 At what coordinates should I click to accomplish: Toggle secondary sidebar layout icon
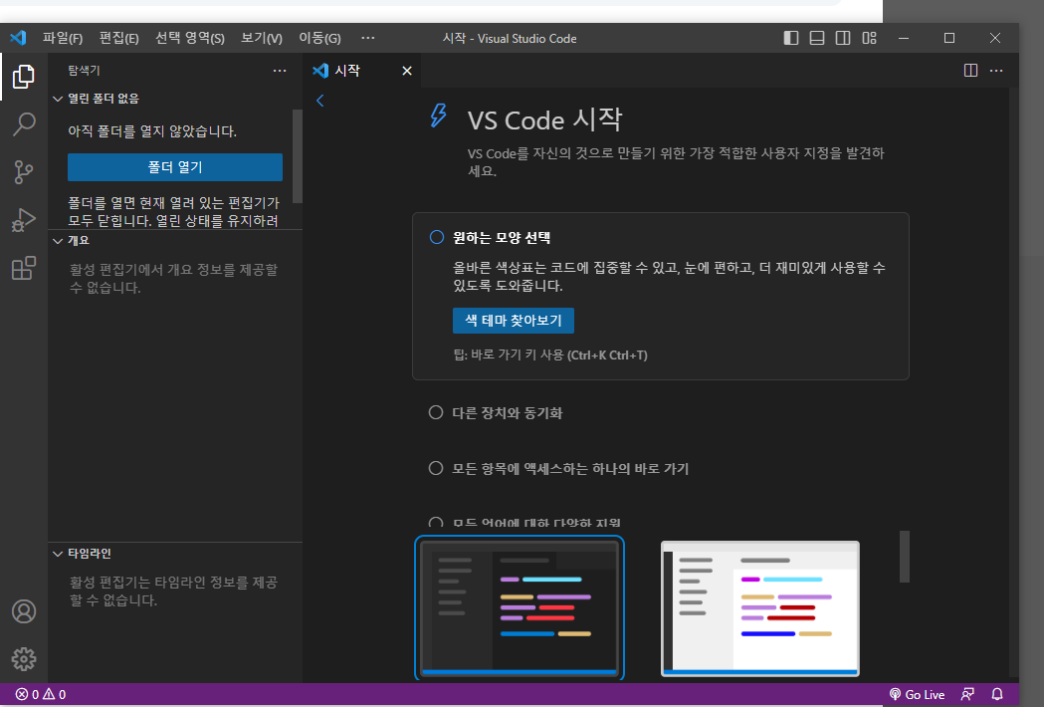coord(842,38)
